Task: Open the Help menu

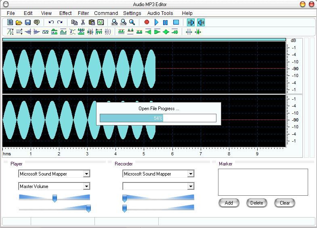Action: [187, 13]
